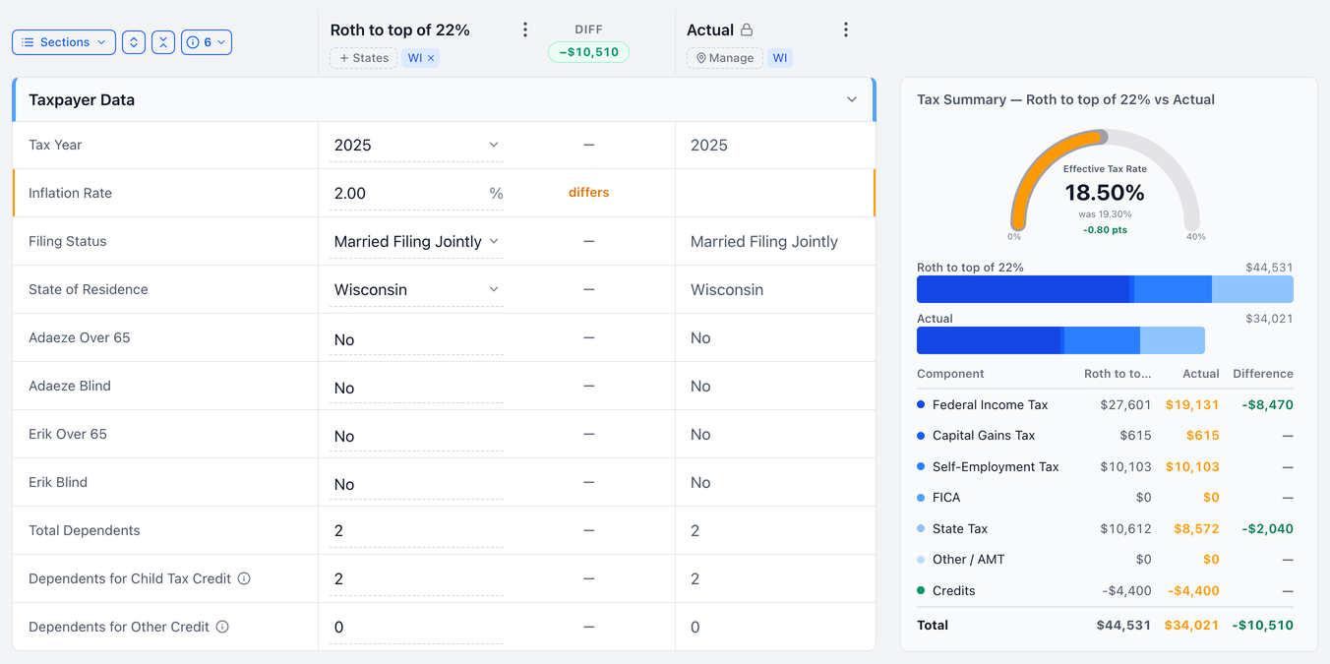Remove the WI state tag

coord(431,58)
